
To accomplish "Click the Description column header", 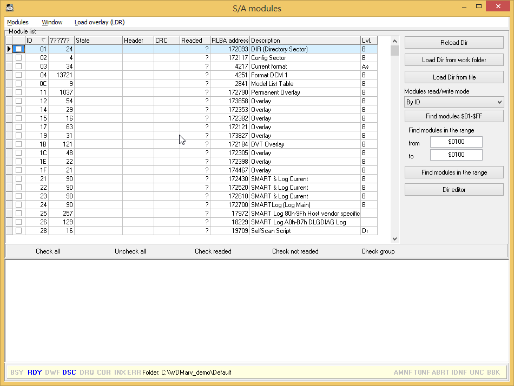I will [305, 41].
